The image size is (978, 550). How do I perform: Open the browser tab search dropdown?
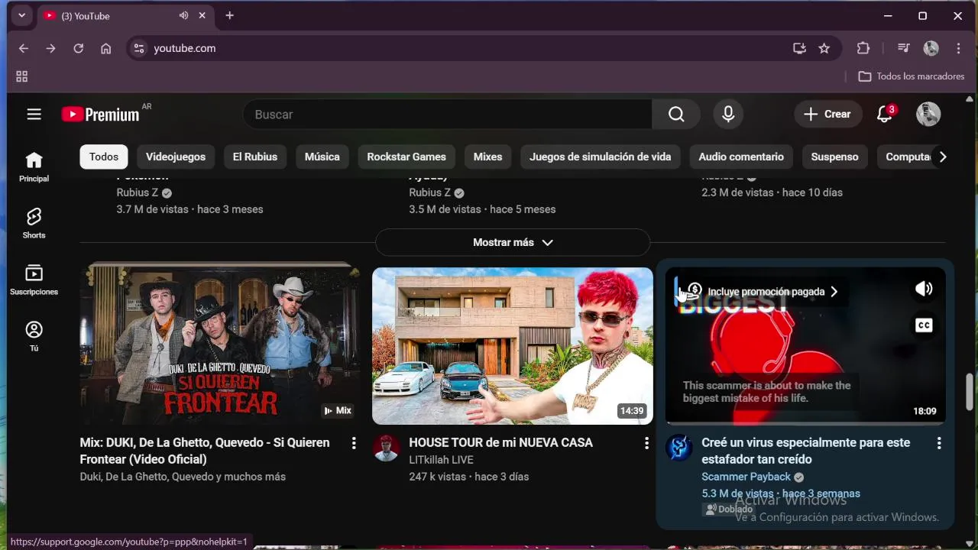[21, 15]
